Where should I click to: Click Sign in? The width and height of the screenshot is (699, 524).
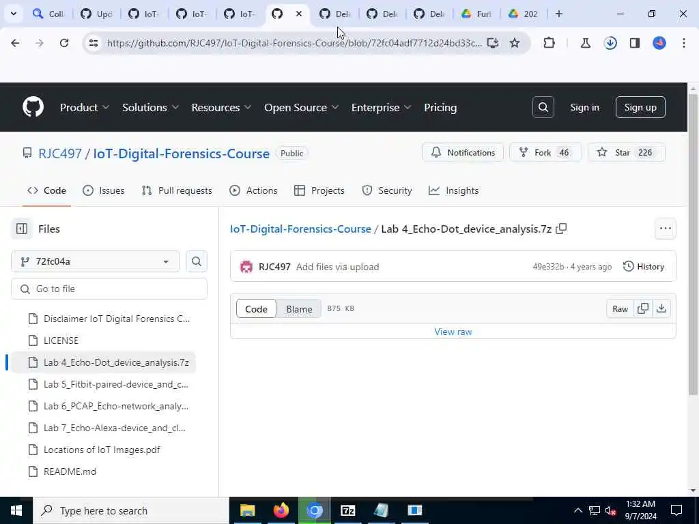(584, 107)
